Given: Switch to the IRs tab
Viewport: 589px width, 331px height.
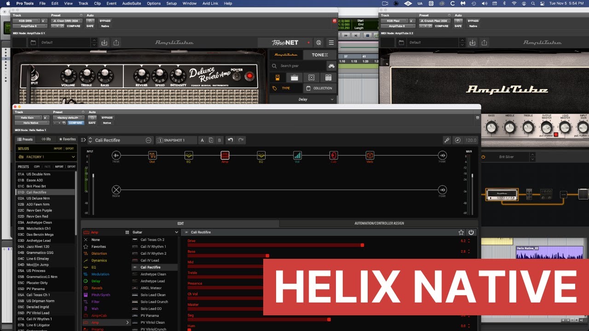Looking at the screenshot, I should click(x=46, y=139).
